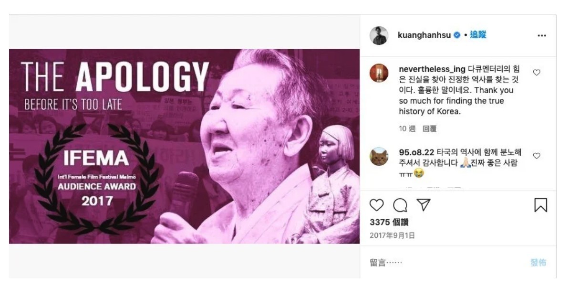This screenshot has height=287, width=569.
Task: Like the 95.o8.22 comment heart
Action: pos(537,156)
